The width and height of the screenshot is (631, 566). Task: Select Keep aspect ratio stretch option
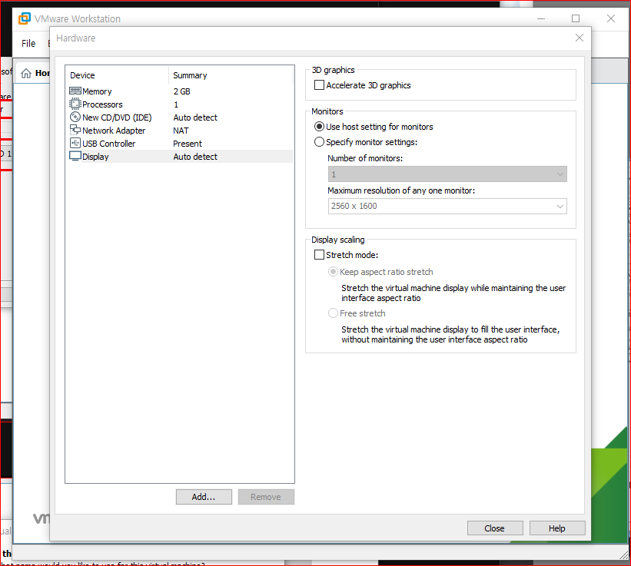[333, 272]
